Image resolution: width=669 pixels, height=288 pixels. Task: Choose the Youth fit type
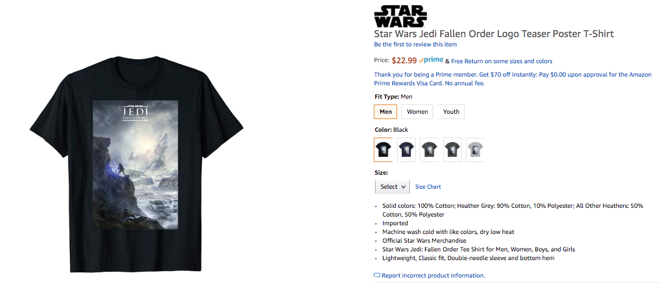pyautogui.click(x=451, y=111)
